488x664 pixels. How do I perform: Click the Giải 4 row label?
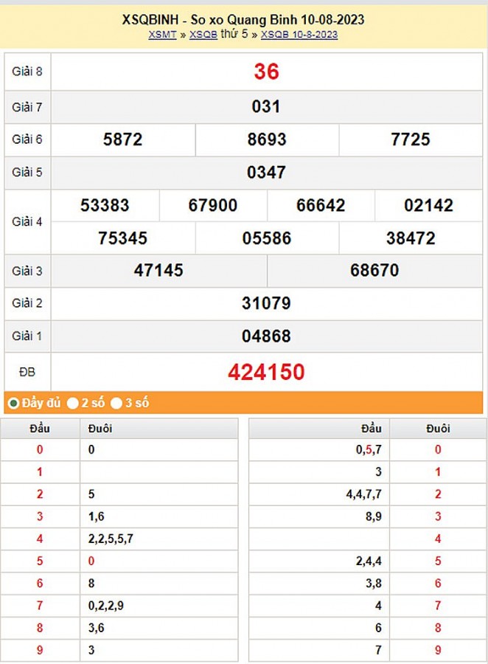click(x=27, y=221)
